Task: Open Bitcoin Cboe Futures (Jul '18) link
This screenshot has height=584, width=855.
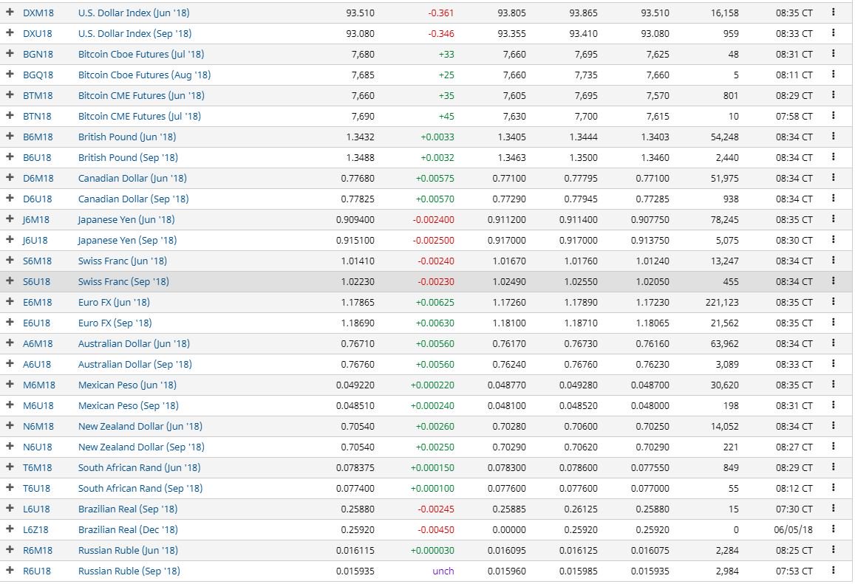Action: click(140, 54)
